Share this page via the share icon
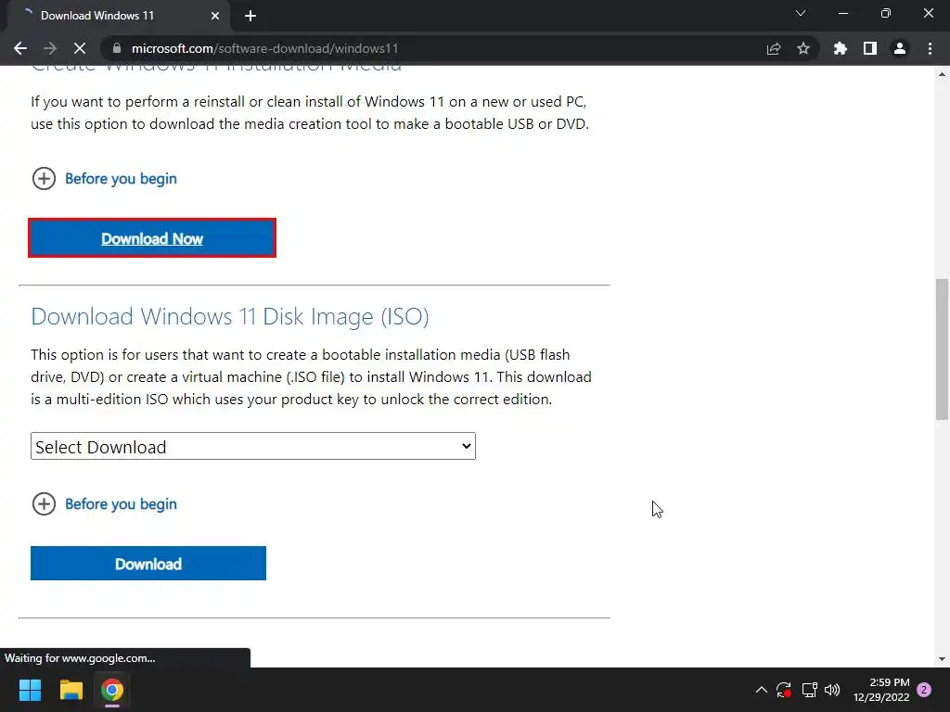This screenshot has height=712, width=950. [774, 48]
